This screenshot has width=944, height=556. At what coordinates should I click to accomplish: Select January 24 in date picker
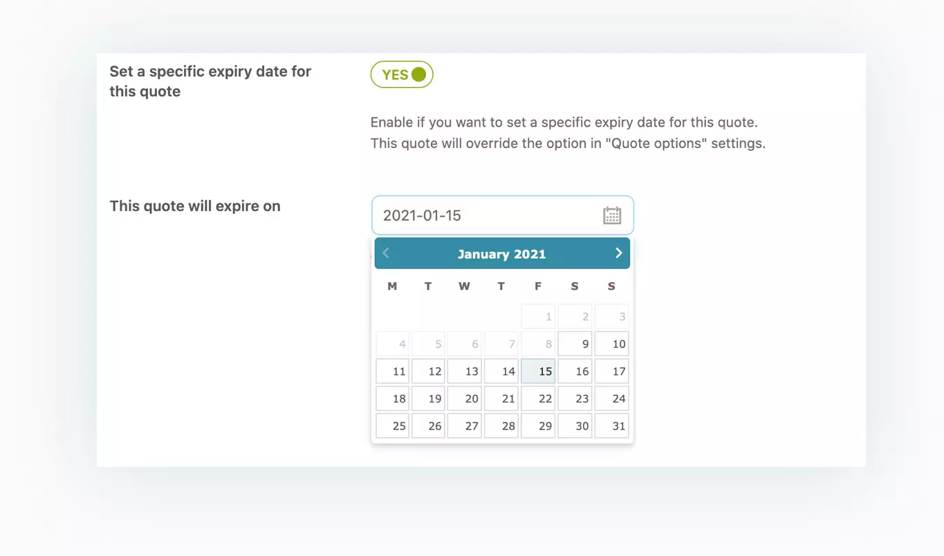pyautogui.click(x=611, y=398)
